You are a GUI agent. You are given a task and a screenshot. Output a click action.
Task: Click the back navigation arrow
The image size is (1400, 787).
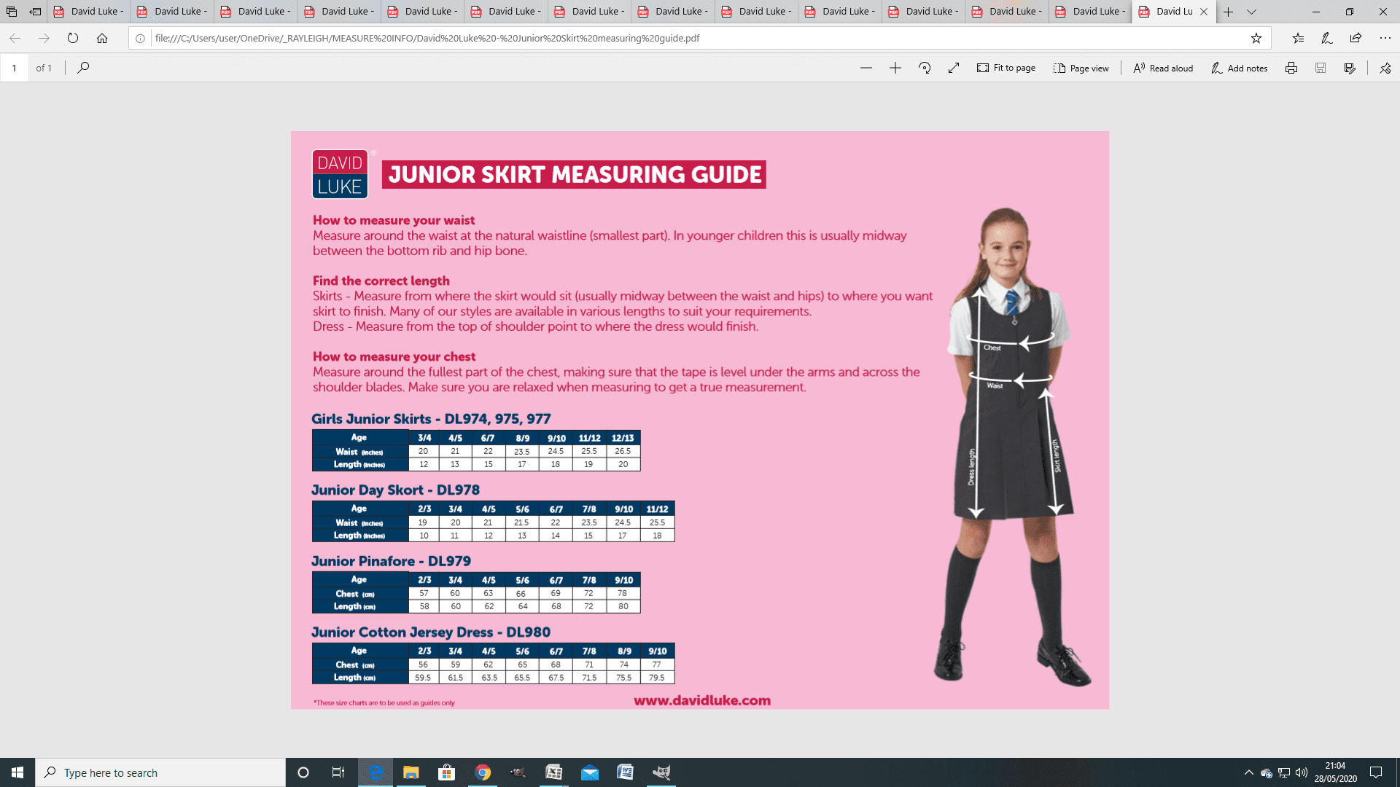click(x=15, y=39)
